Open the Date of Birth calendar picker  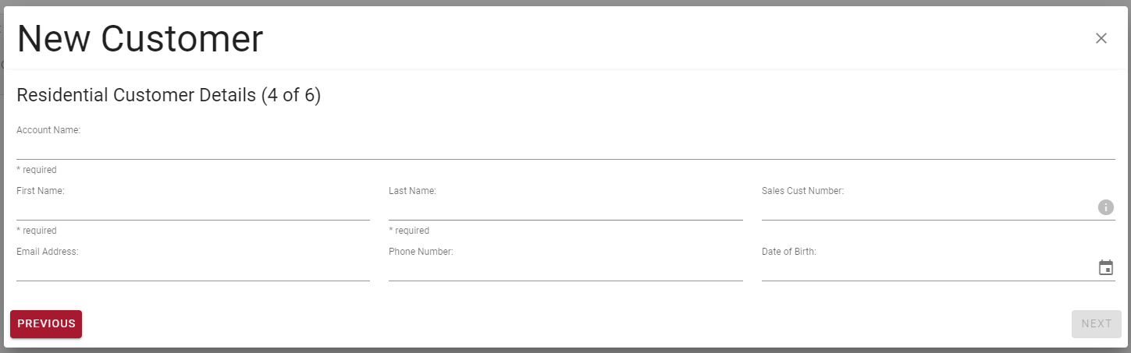click(x=1105, y=268)
